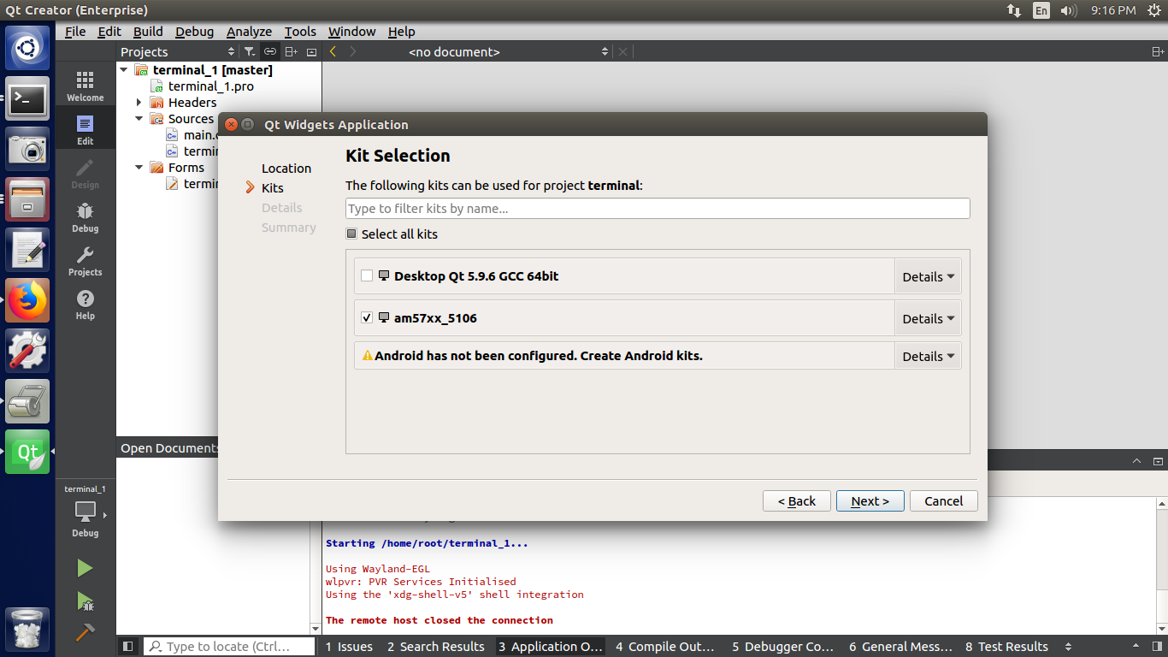The image size is (1168, 657).
Task: Go back in editor navigation history
Action: [333, 52]
